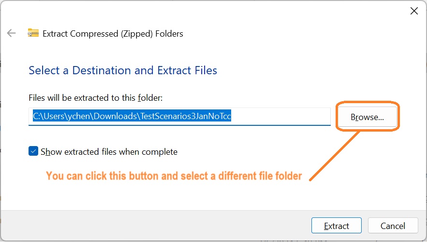Close the Extract dialog with the X button

pyautogui.click(x=414, y=11)
